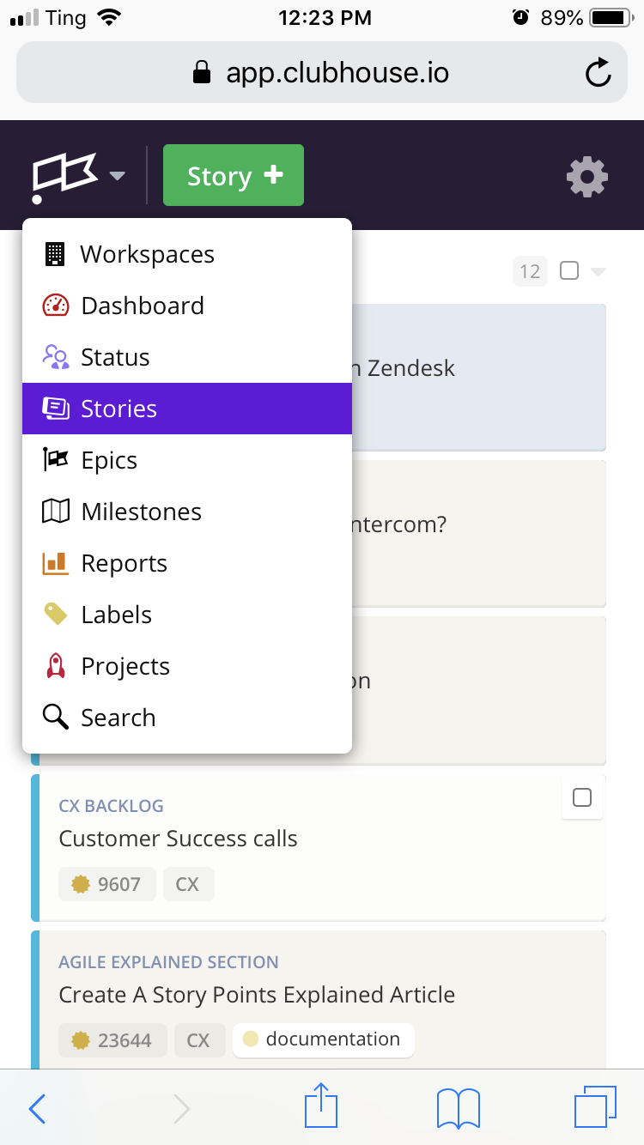Click the Clubhouse flag logo
644x1145 pixels.
pos(64,178)
